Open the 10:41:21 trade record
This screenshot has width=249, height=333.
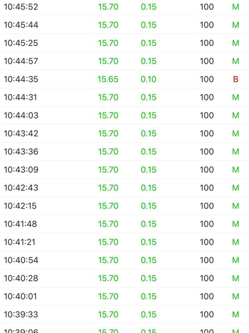tap(124, 242)
